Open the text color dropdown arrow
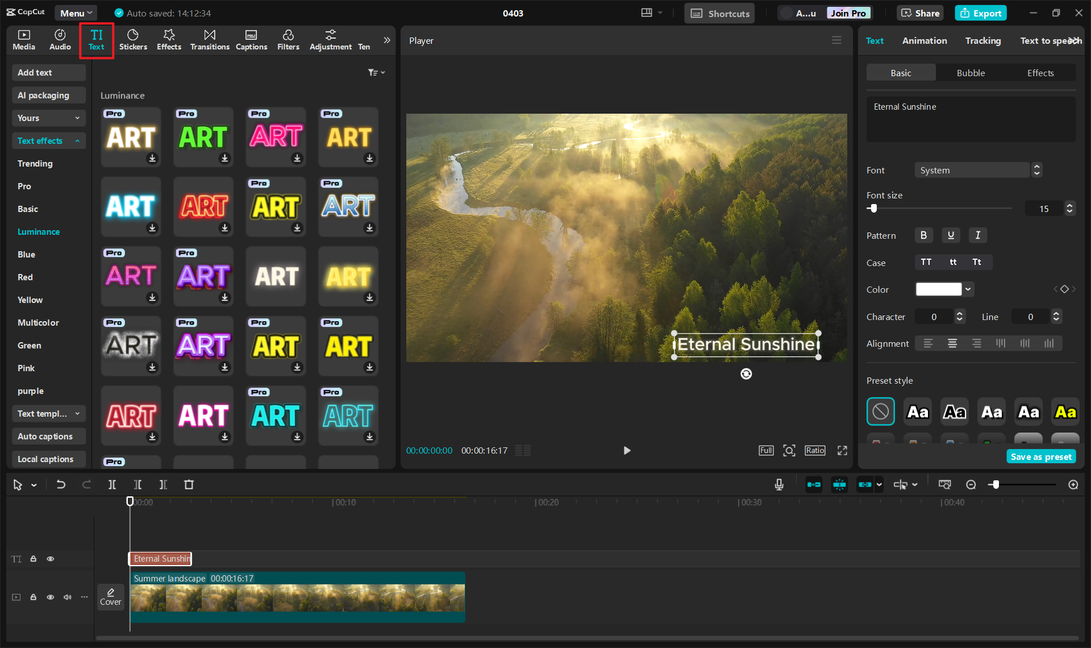This screenshot has height=648, width=1091. (968, 289)
